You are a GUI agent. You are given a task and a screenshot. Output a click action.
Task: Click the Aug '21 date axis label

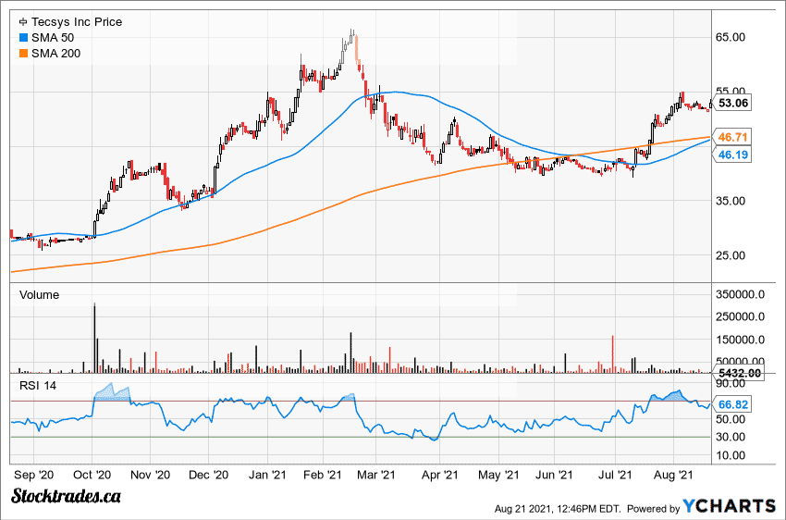[673, 475]
